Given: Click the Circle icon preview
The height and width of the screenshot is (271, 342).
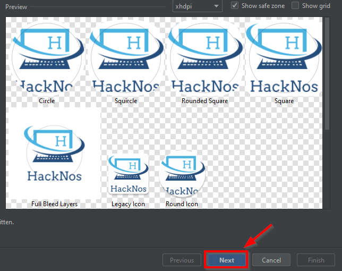Looking at the screenshot, I should [x=47, y=57].
